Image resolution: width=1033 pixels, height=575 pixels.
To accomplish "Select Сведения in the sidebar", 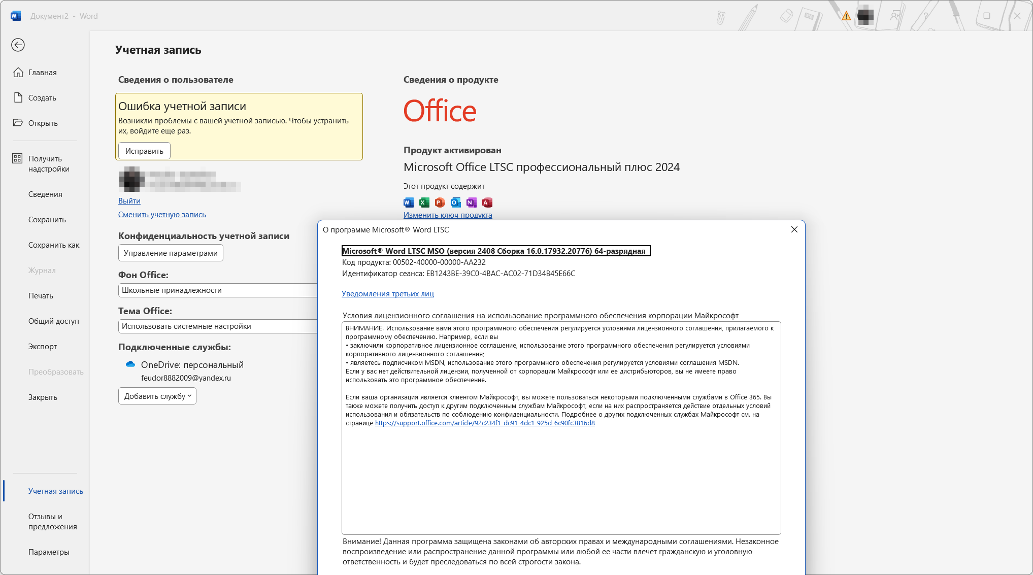I will coord(45,194).
